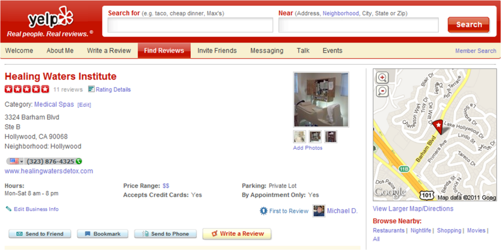Open the healingwatersdetox.com website link
Screen dimensions: 501x250
click(49, 171)
